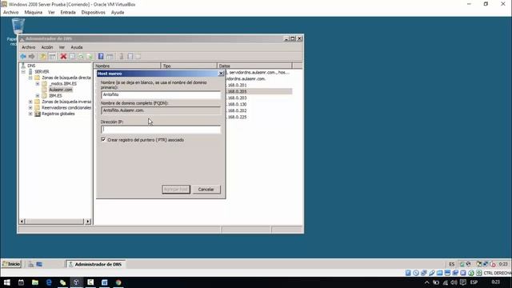512x288 pixels.
Task: Open File Explorer from the host taskbar
Action: coord(35,282)
